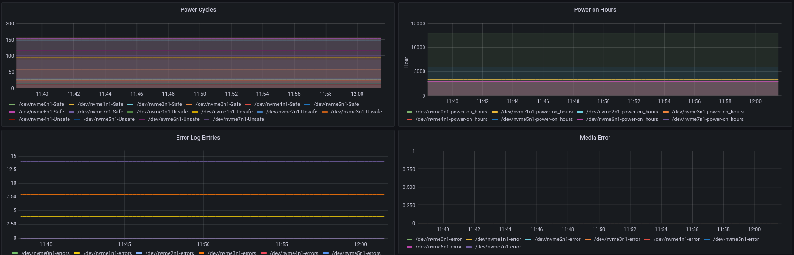Toggle the /dev/nvme7n1-Unsafe legend series
Screen dimensions: 794x255
click(239, 119)
